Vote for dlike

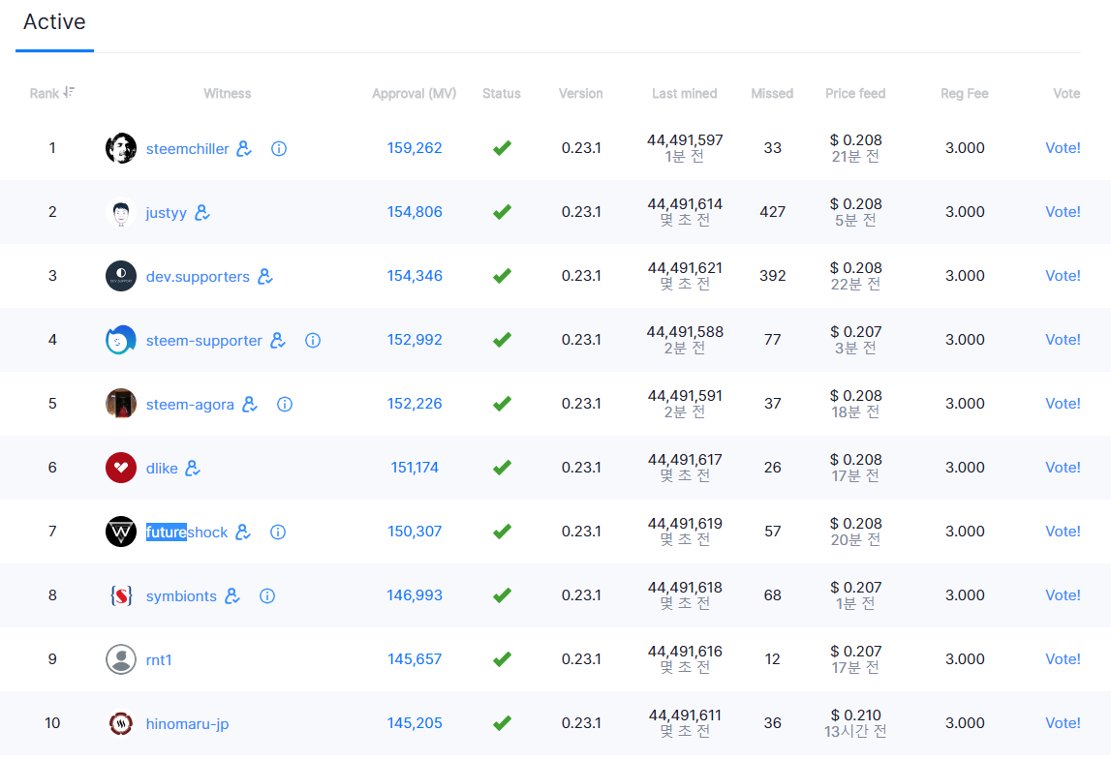1063,467
